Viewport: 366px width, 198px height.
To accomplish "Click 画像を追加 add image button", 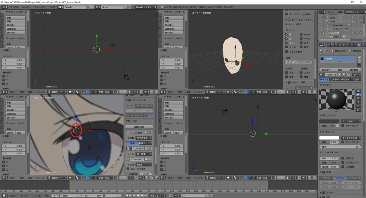I will [139, 127].
